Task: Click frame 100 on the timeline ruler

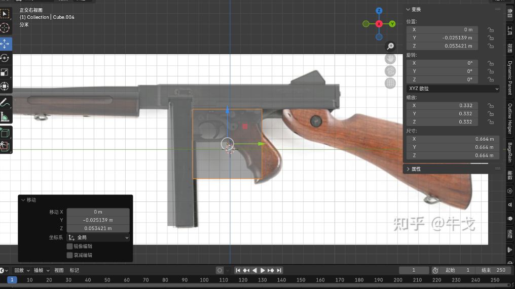Action: coord(204,280)
